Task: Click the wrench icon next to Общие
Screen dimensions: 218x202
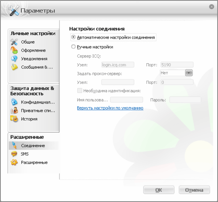Action: 14,42
